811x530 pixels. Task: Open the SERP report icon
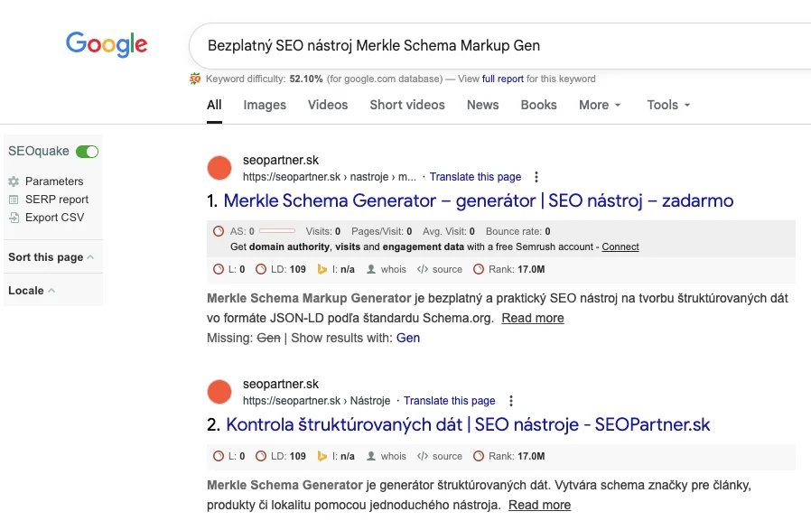(14, 200)
